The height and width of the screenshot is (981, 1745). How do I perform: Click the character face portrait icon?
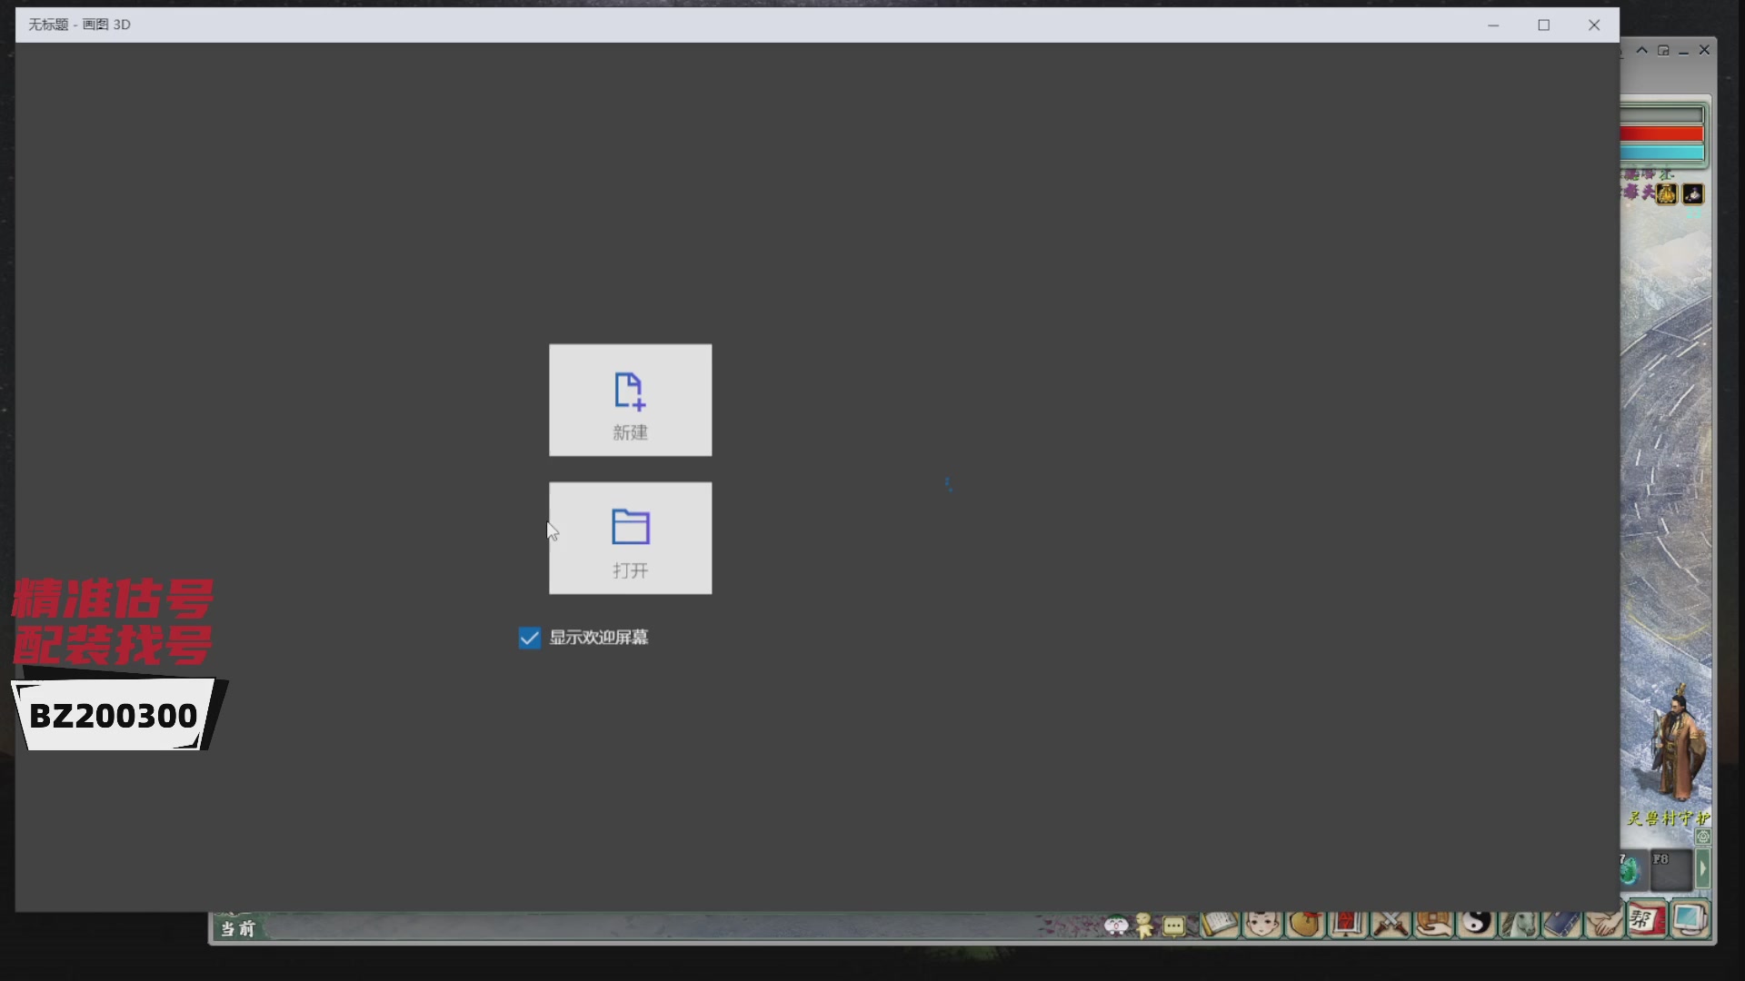1261,924
